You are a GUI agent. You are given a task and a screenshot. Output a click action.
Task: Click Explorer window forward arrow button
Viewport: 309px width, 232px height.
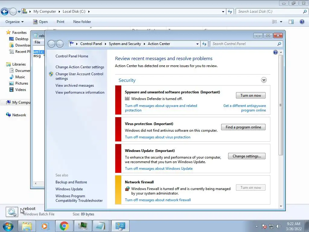(x=13, y=12)
